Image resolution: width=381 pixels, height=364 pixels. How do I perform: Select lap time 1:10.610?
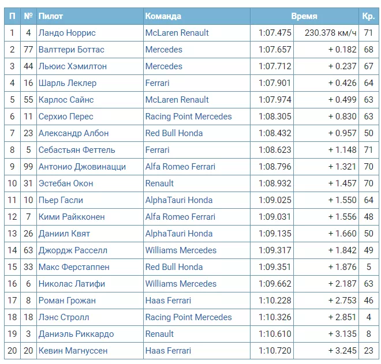click(275, 334)
